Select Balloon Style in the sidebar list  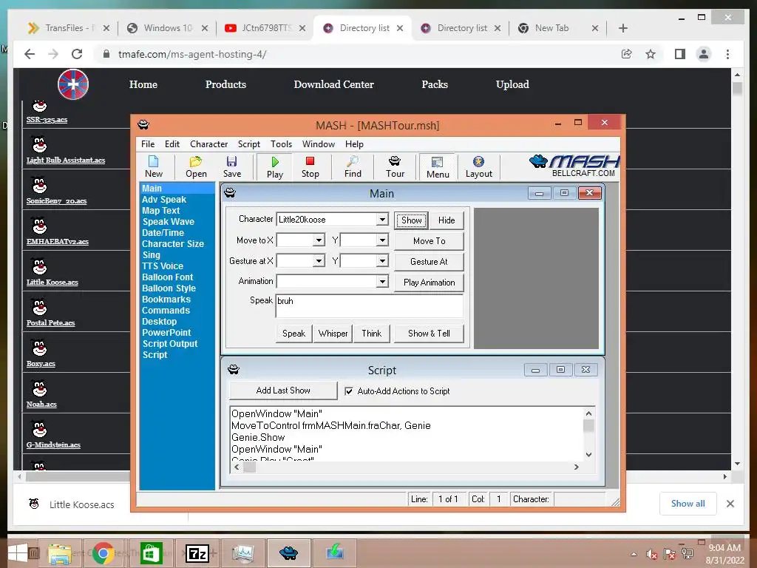169,288
